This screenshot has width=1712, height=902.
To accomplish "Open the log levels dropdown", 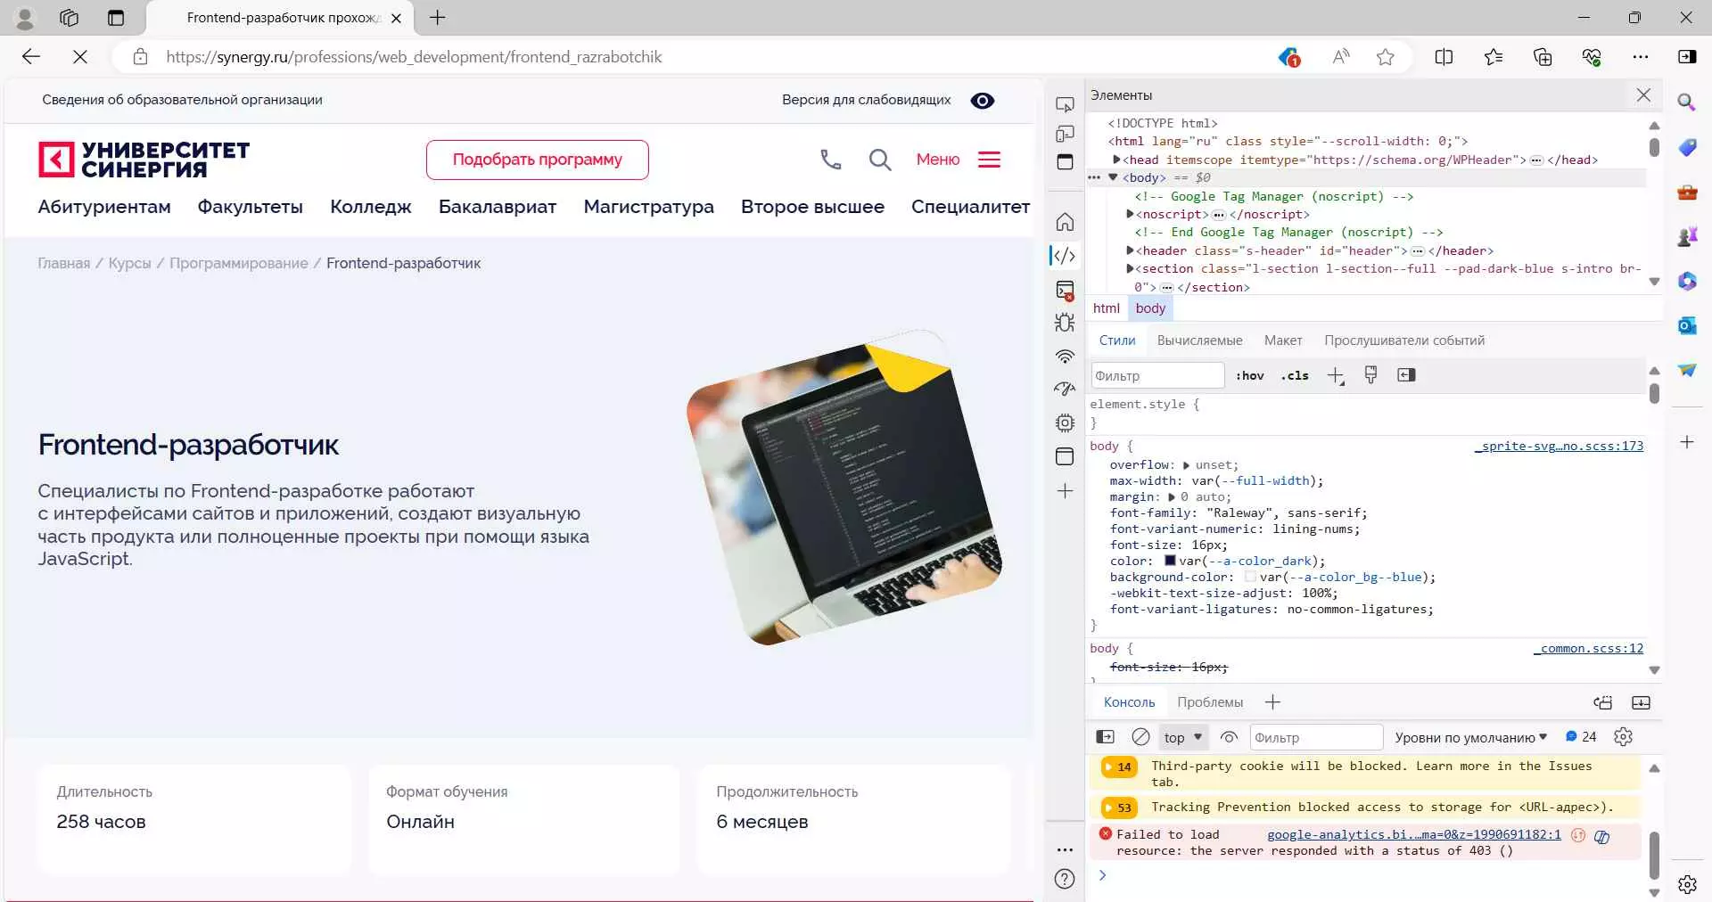I will coord(1470,737).
